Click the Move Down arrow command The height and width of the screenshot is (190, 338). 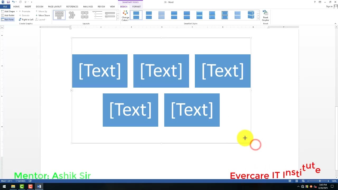point(43,15)
